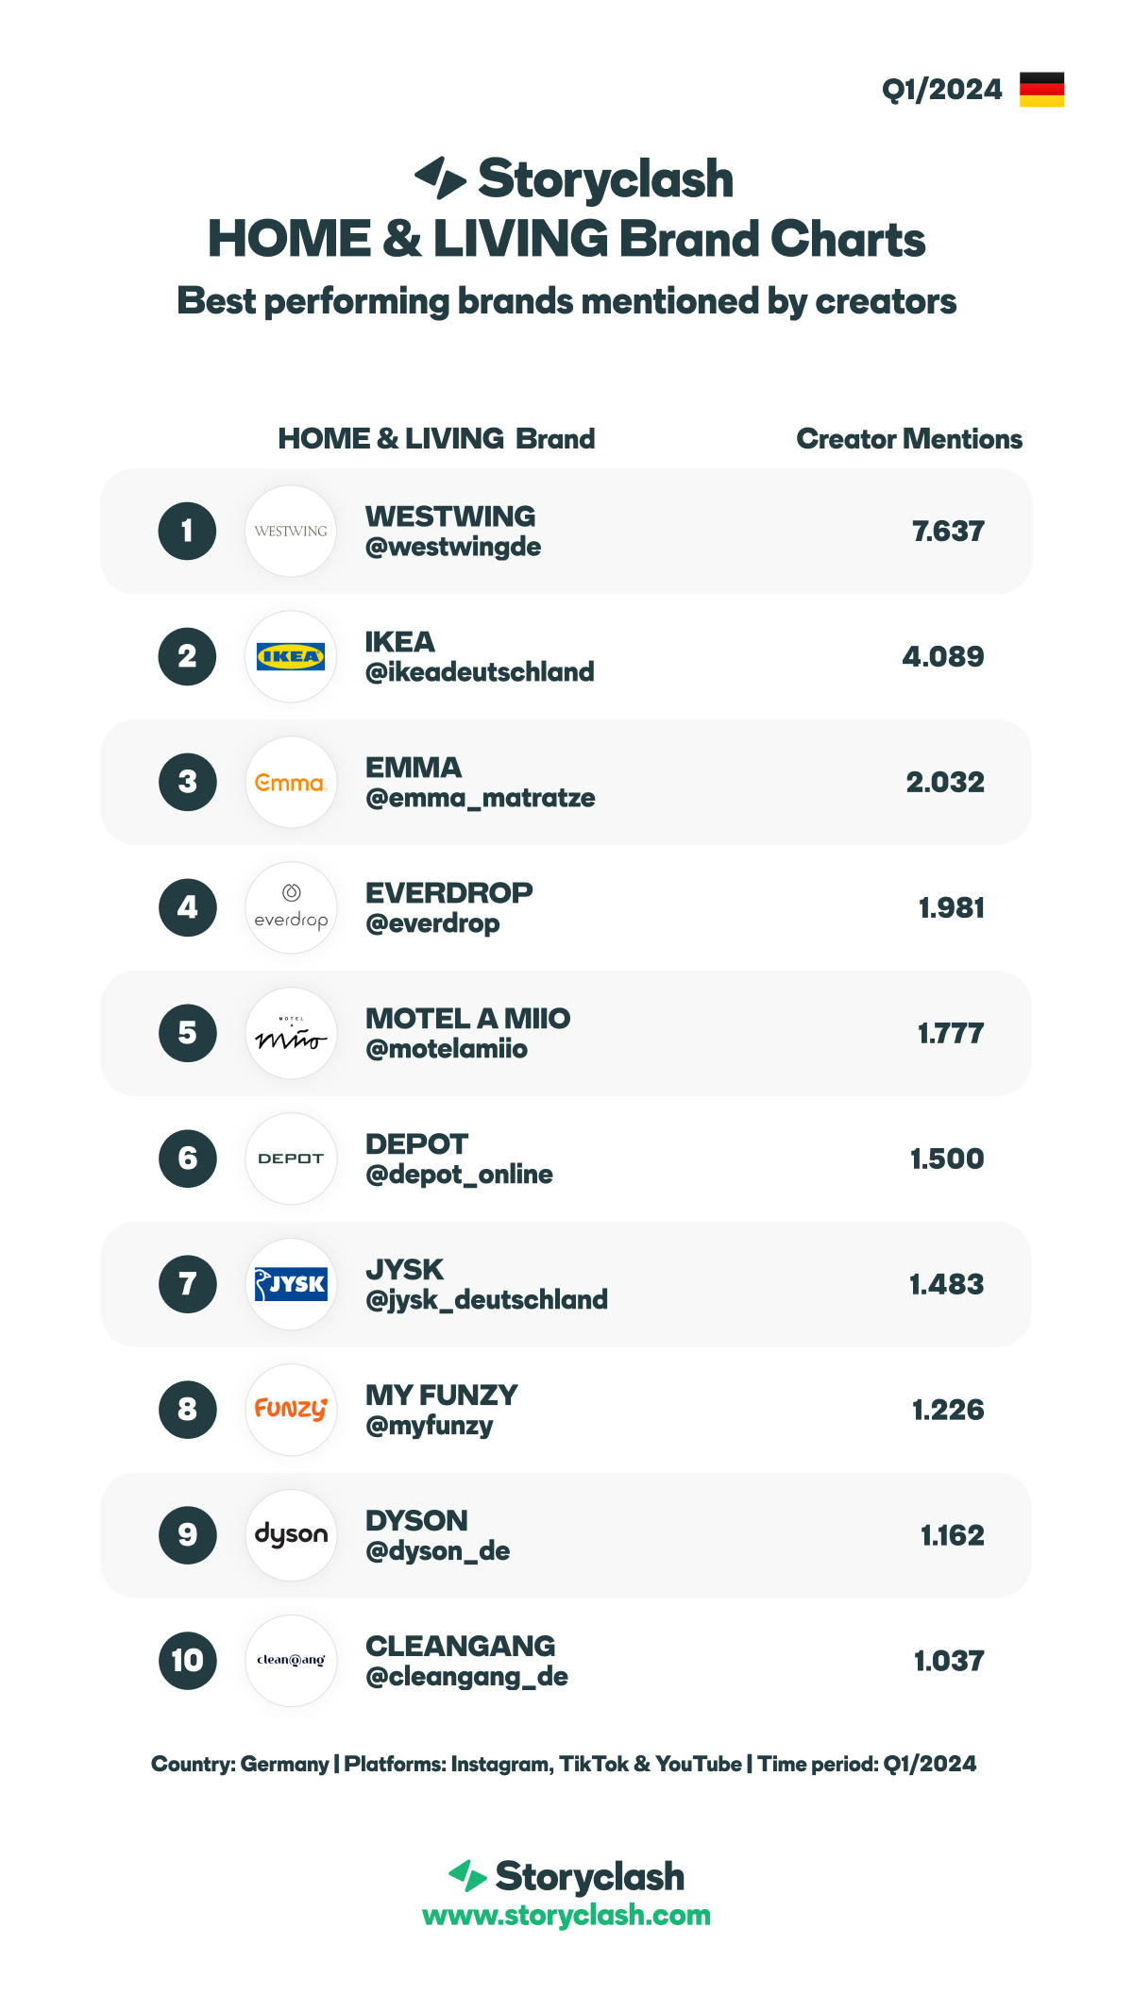
Task: Click the Funzy orange logo
Action: [291, 1410]
